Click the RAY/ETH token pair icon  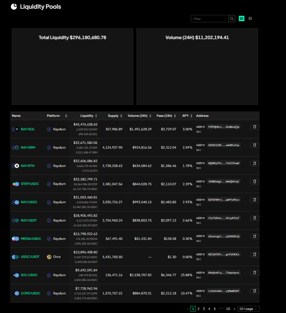coord(15,166)
